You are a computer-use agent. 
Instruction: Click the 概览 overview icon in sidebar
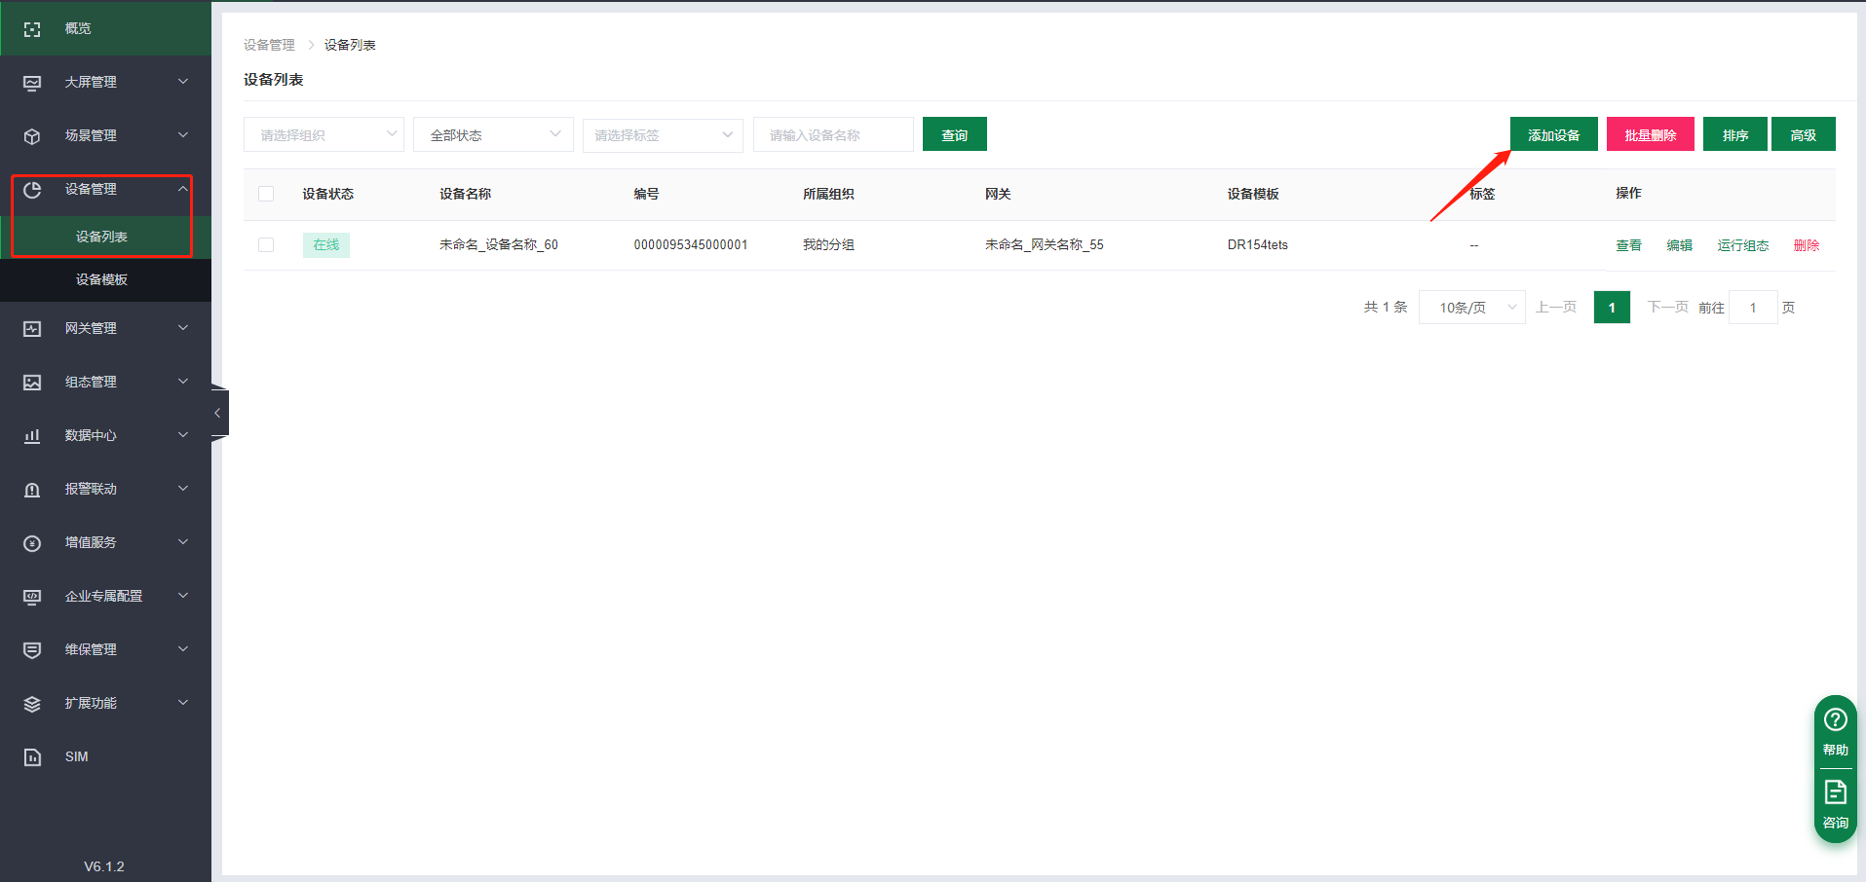pos(32,29)
